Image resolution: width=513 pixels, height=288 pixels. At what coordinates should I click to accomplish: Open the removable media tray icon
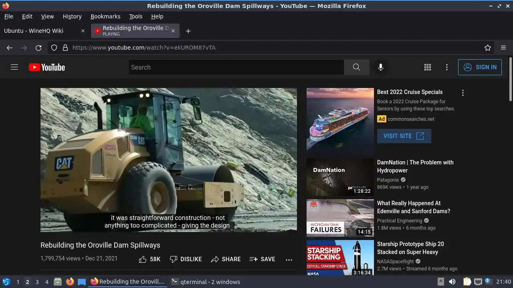[x=440, y=282]
